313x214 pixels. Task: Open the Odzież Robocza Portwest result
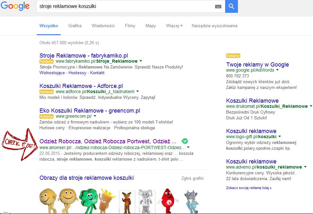tap(108, 141)
